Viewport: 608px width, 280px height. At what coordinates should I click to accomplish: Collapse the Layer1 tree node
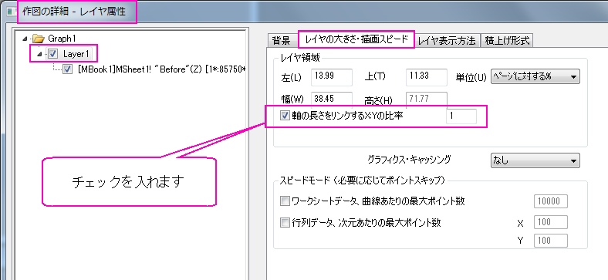click(39, 54)
